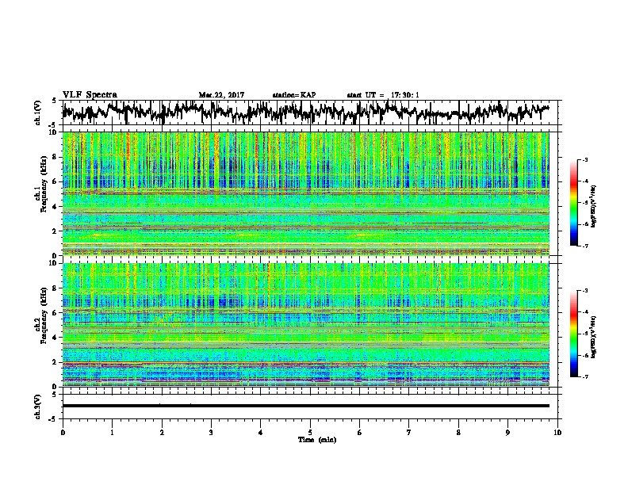
Task: Click the ch.1 spectrogram color scale bar
Action: coord(574,203)
